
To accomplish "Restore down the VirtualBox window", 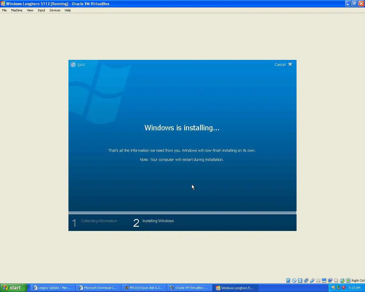I will point(354,4).
